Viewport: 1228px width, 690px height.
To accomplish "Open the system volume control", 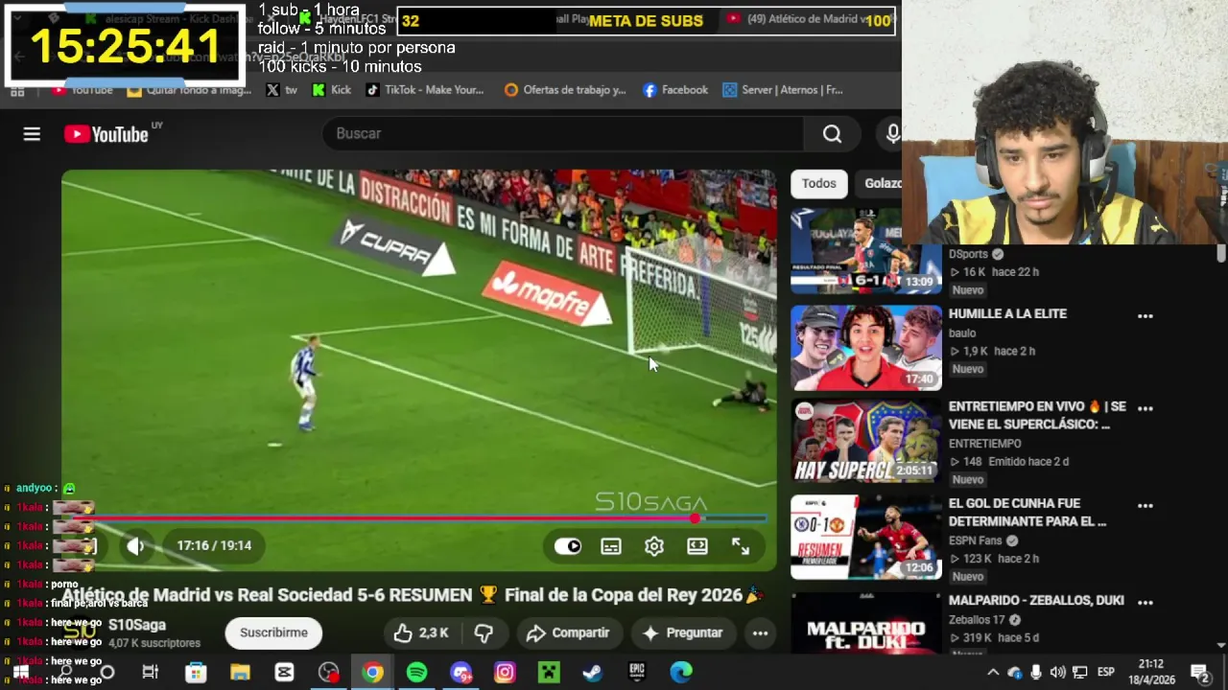I will pos(1057,673).
